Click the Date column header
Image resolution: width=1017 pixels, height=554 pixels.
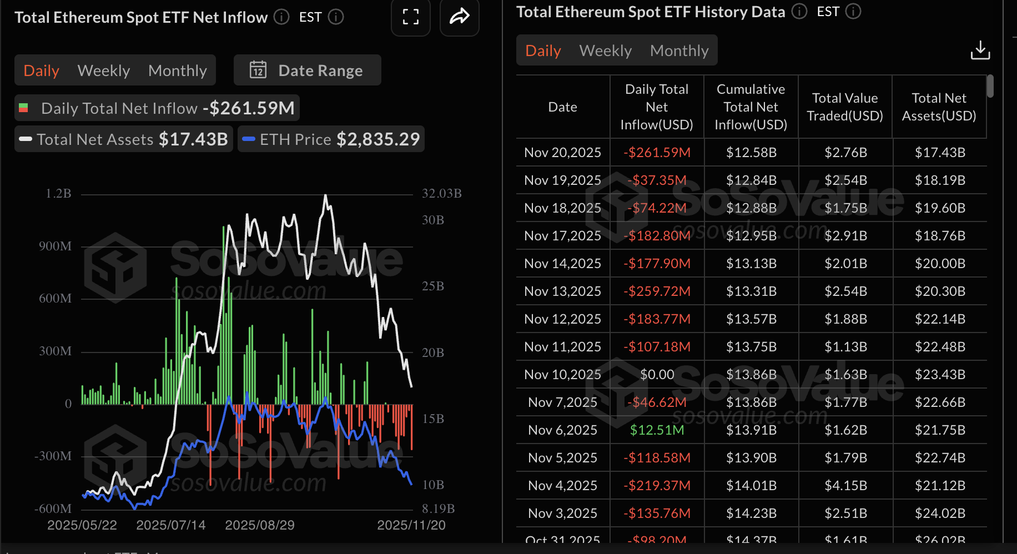click(562, 107)
